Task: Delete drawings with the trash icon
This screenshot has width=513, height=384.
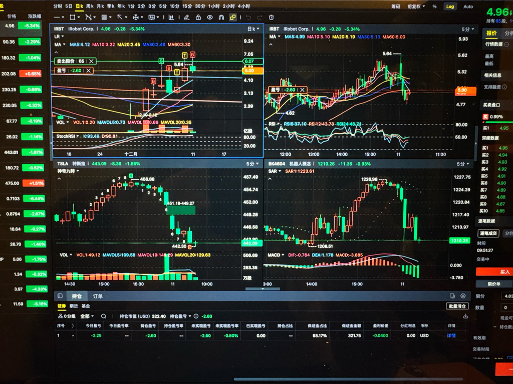Action: (271, 17)
